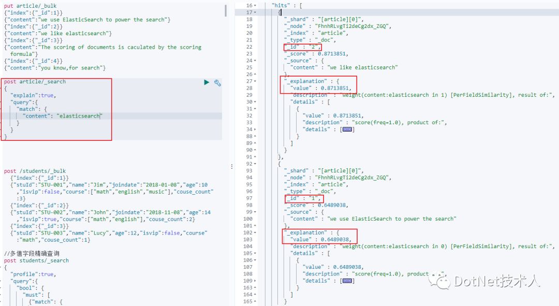Image resolution: width=559 pixels, height=306 pixels.
Task: Click the "match": { line under article/_search
Action: [32, 109]
